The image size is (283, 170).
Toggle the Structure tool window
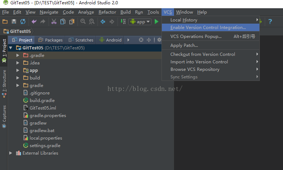pos(4,84)
